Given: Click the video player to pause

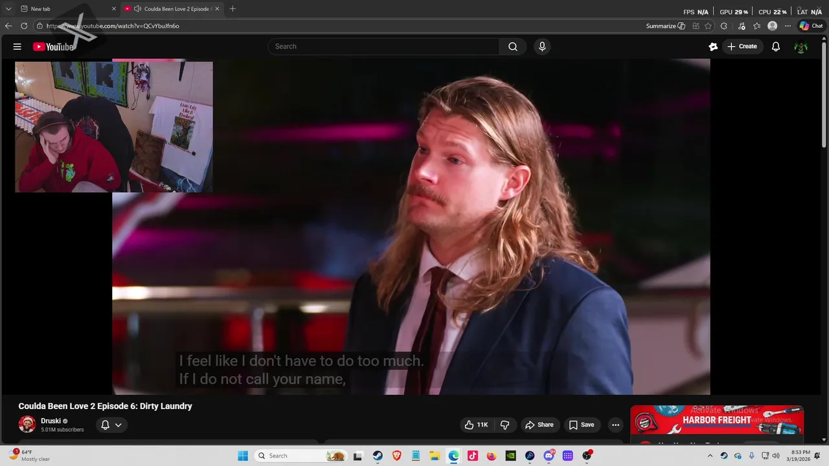Looking at the screenshot, I should pyautogui.click(x=411, y=227).
